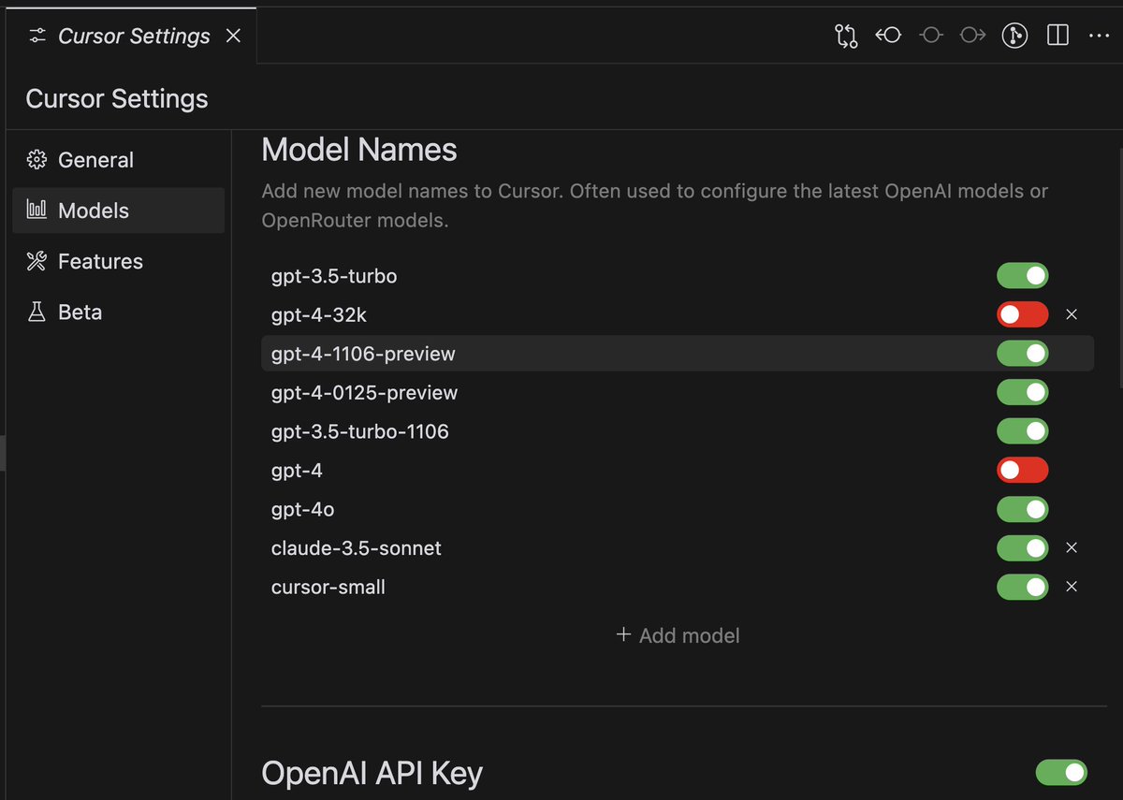Viewport: 1123px width, 800px height.
Task: Click the Models bar chart icon
Action: click(36, 211)
